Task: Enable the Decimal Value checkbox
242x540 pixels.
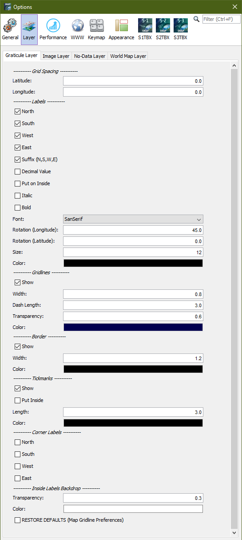Action: coord(18,171)
